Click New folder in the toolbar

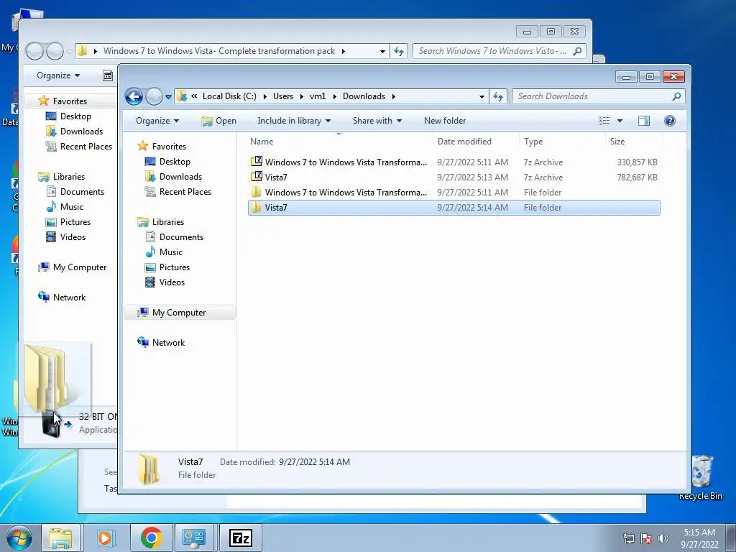444,121
